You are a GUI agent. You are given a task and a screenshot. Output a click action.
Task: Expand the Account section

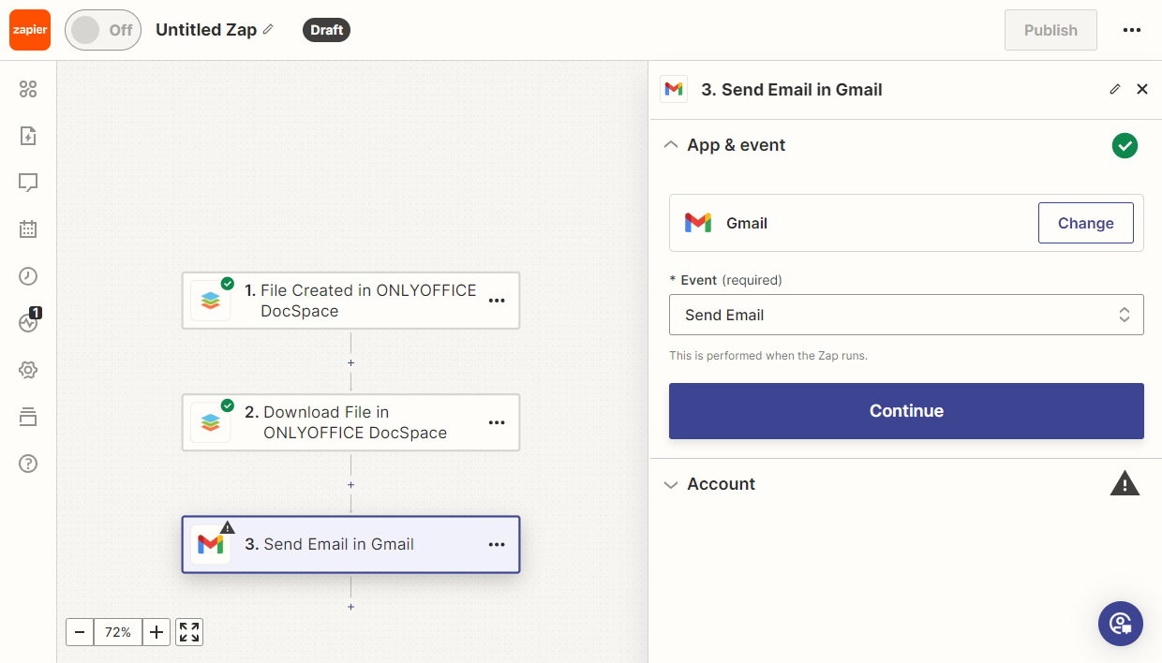tap(721, 484)
